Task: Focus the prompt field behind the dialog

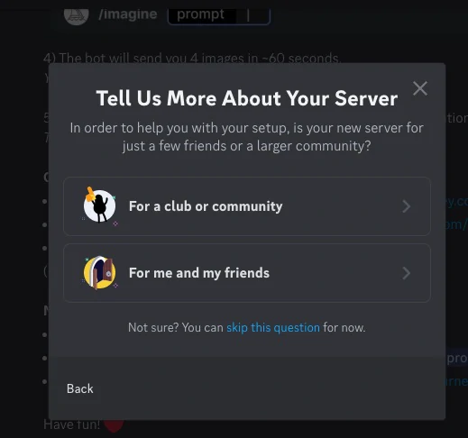Action: (219, 15)
